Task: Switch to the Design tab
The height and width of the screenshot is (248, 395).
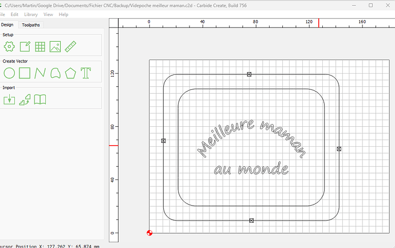Action: point(7,25)
